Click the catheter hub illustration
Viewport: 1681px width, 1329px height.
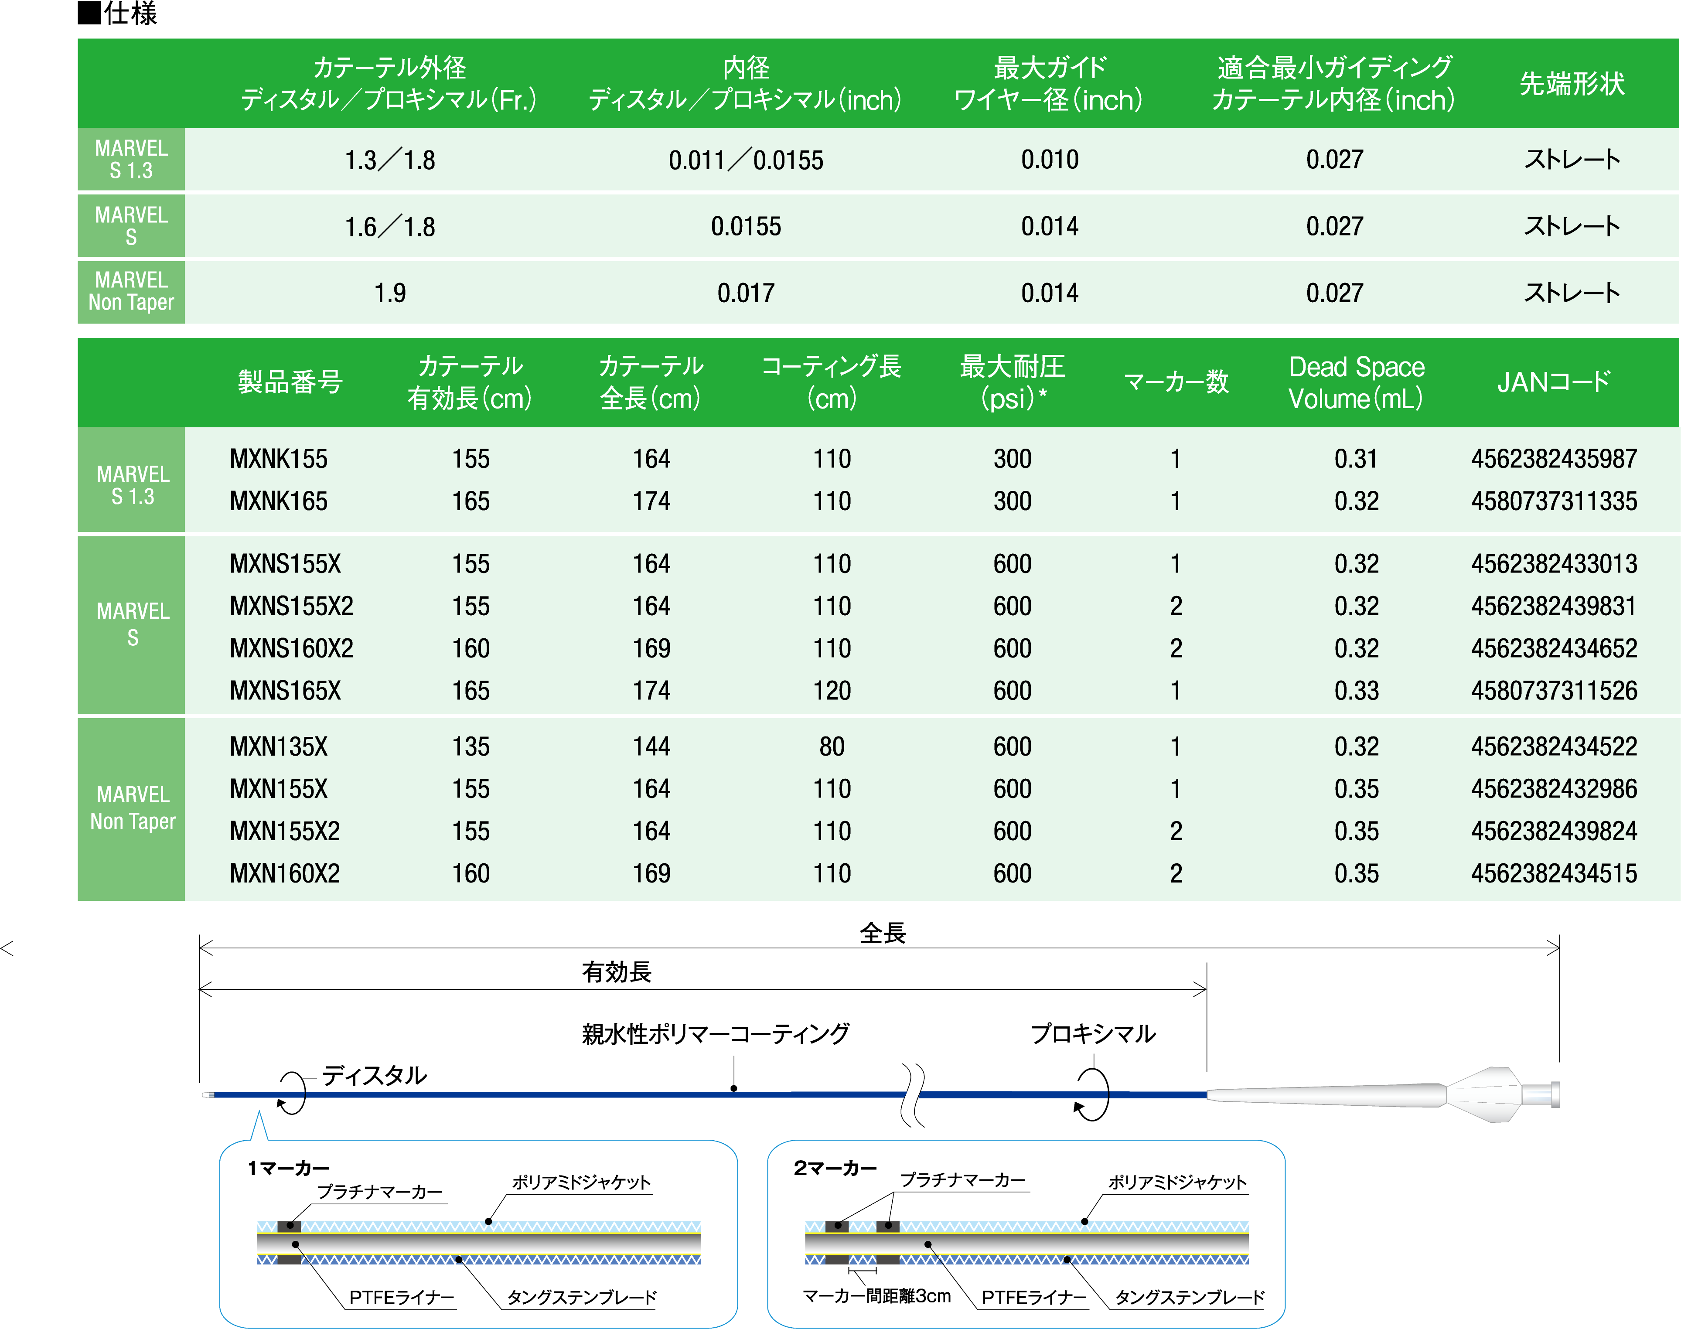click(1384, 1094)
